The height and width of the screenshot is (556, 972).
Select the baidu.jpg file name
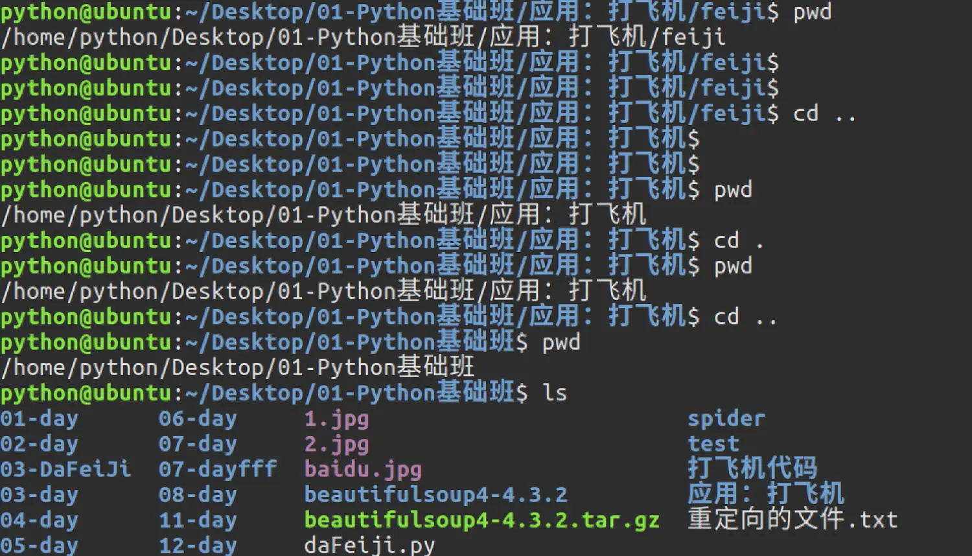(x=363, y=470)
